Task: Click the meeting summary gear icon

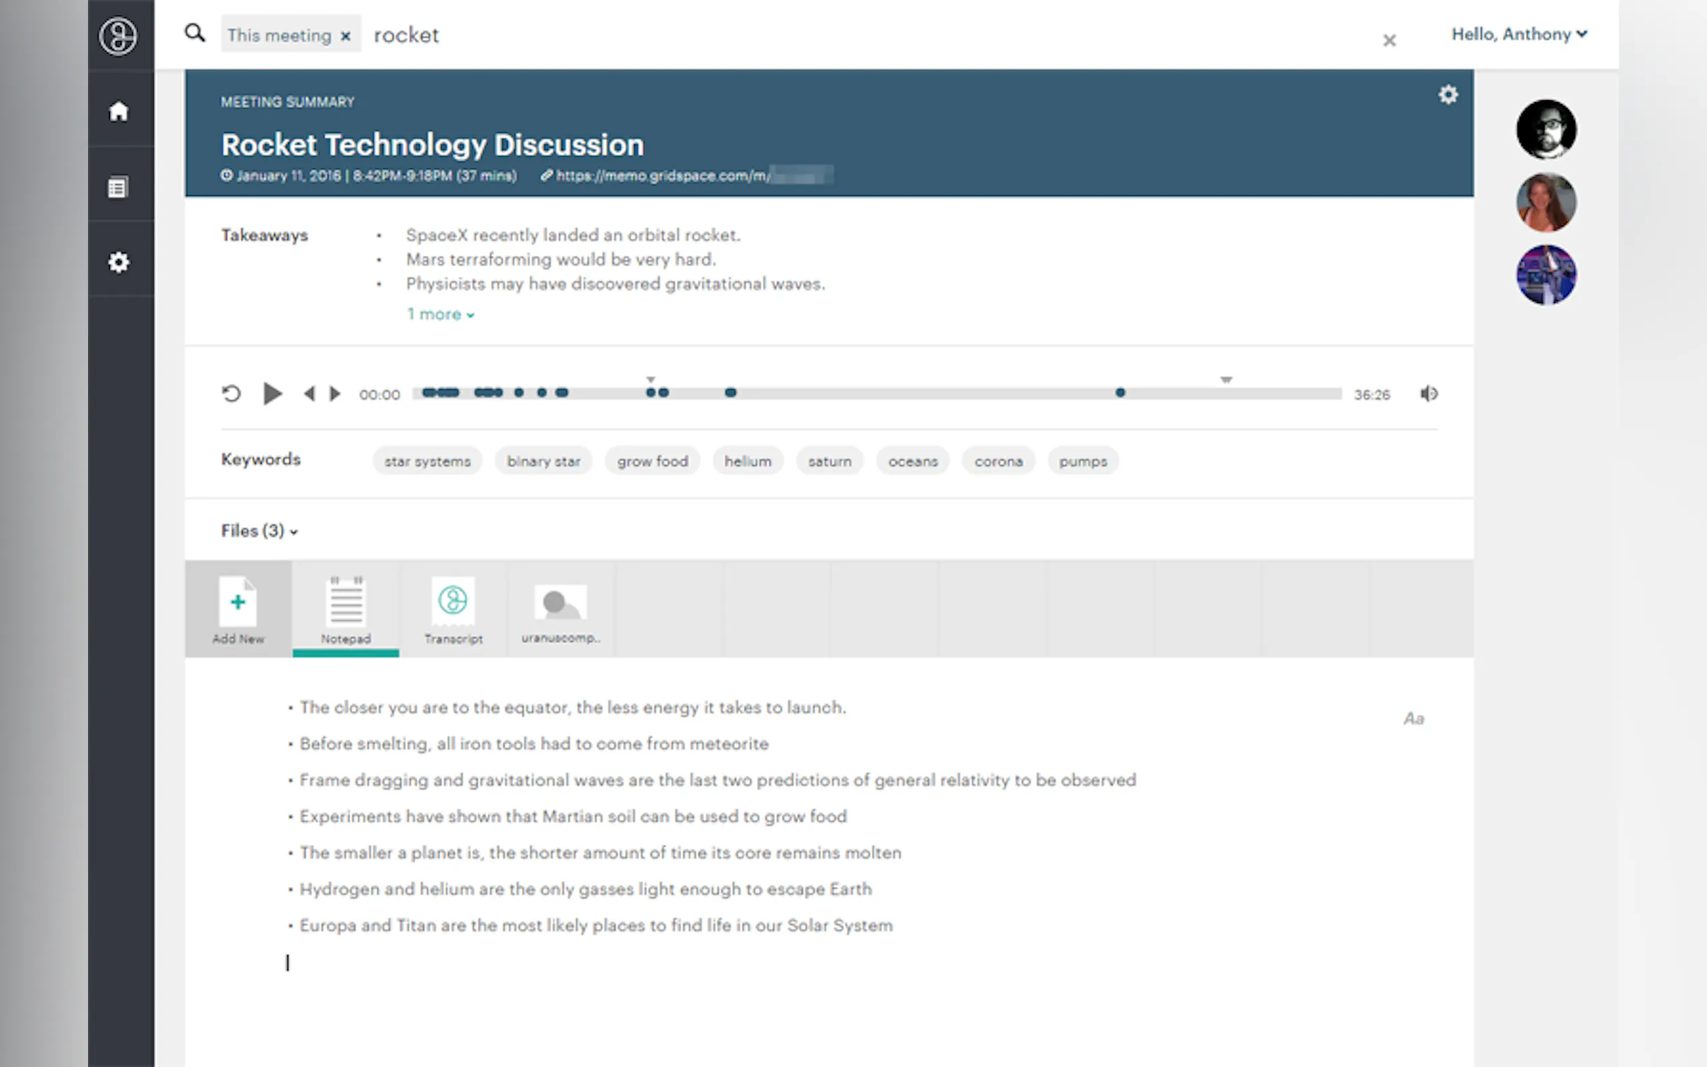Action: pos(1448,95)
